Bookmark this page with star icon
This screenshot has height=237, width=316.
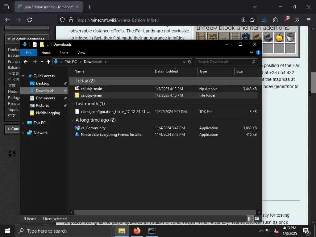click(252, 20)
